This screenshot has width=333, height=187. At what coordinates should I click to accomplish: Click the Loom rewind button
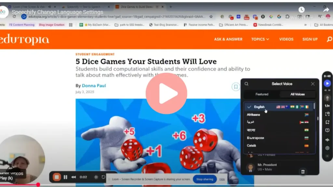(73, 177)
